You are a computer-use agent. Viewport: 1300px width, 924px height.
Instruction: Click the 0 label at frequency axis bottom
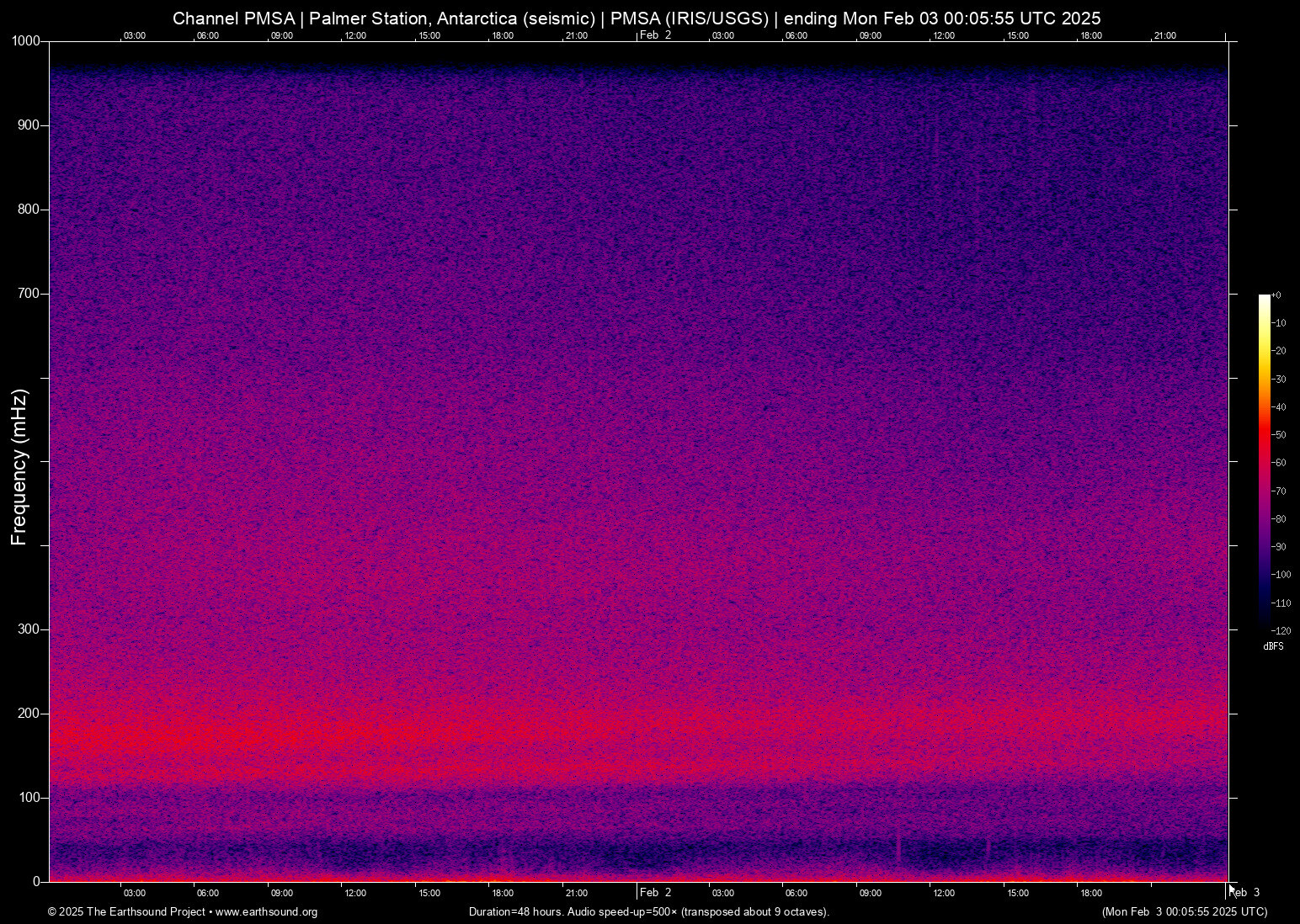tap(36, 881)
